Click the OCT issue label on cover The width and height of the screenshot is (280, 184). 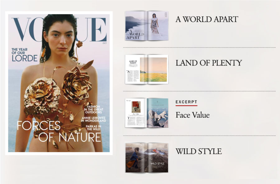pyautogui.click(x=105, y=43)
